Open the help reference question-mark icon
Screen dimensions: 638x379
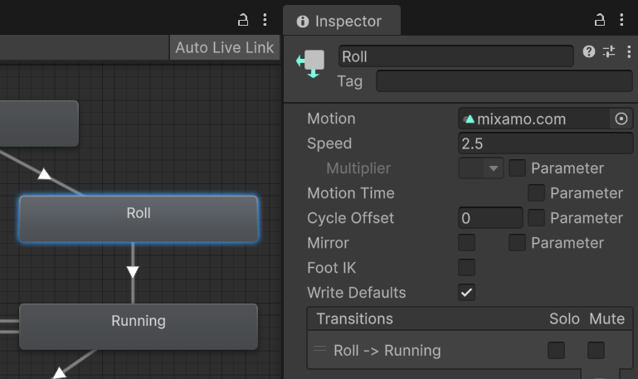[x=589, y=51]
